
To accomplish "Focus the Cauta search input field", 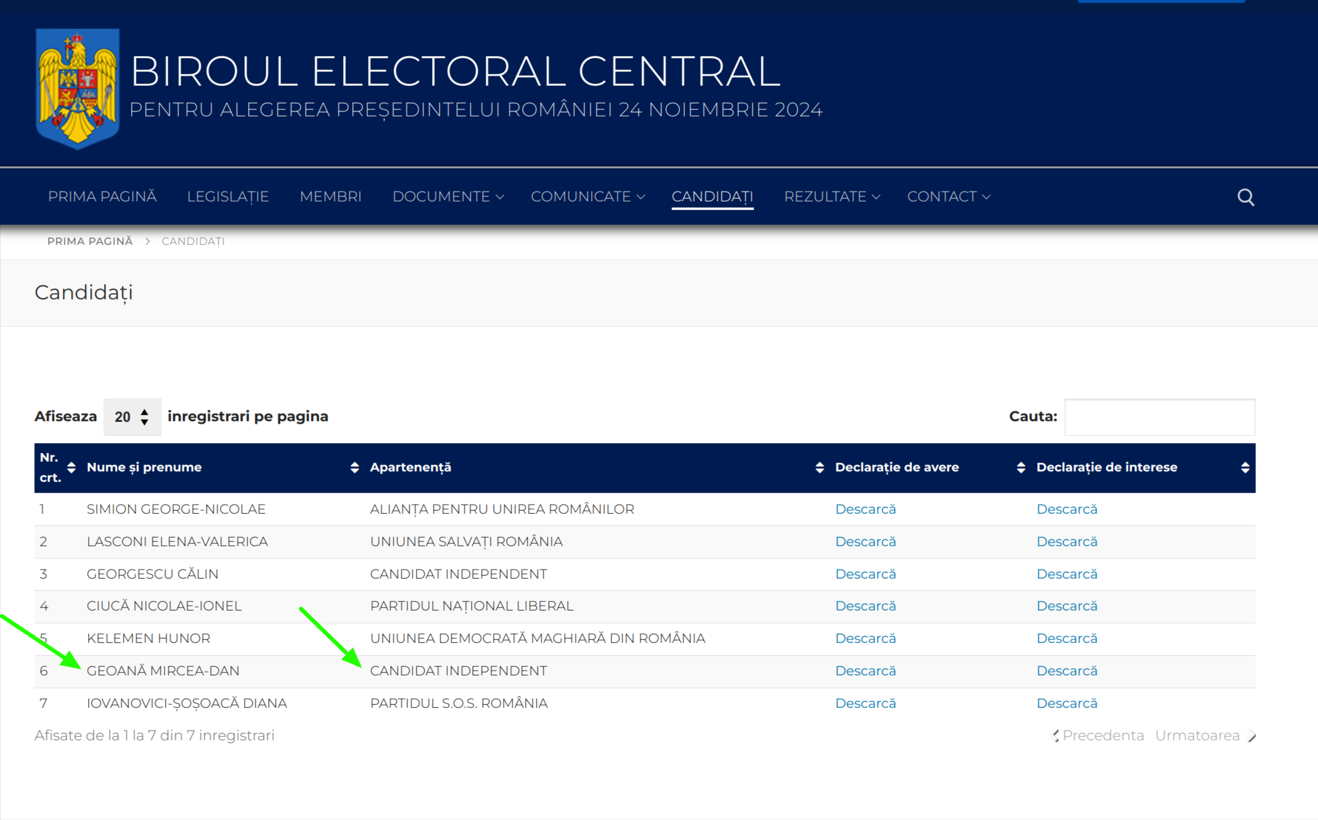I will click(1159, 417).
